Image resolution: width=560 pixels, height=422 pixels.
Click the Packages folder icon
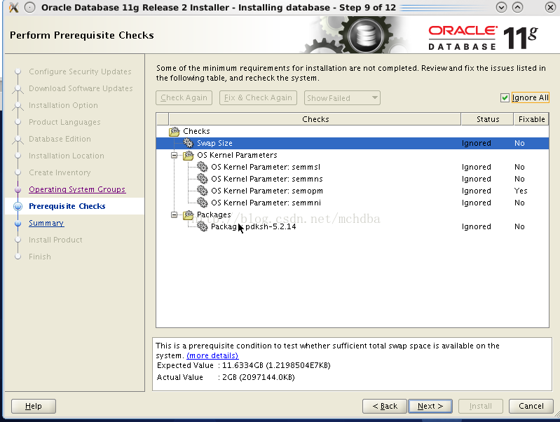coord(188,215)
